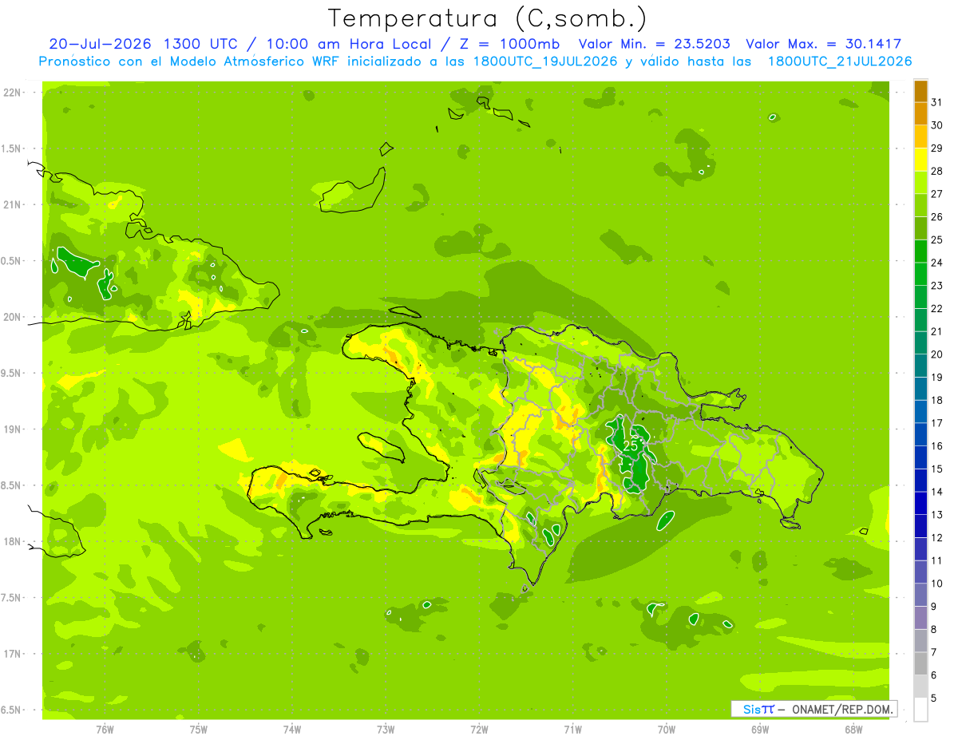The image size is (958, 740).
Task: Select the color swatch between 26 and 27
Action: coord(920,205)
